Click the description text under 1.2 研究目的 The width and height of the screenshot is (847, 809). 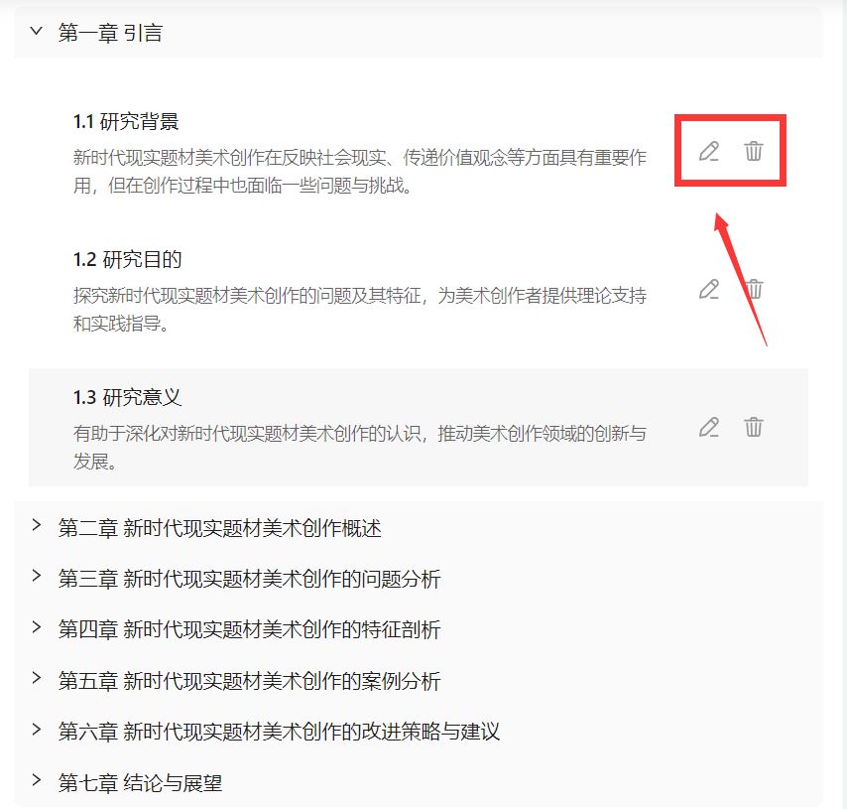pyautogui.click(x=360, y=310)
